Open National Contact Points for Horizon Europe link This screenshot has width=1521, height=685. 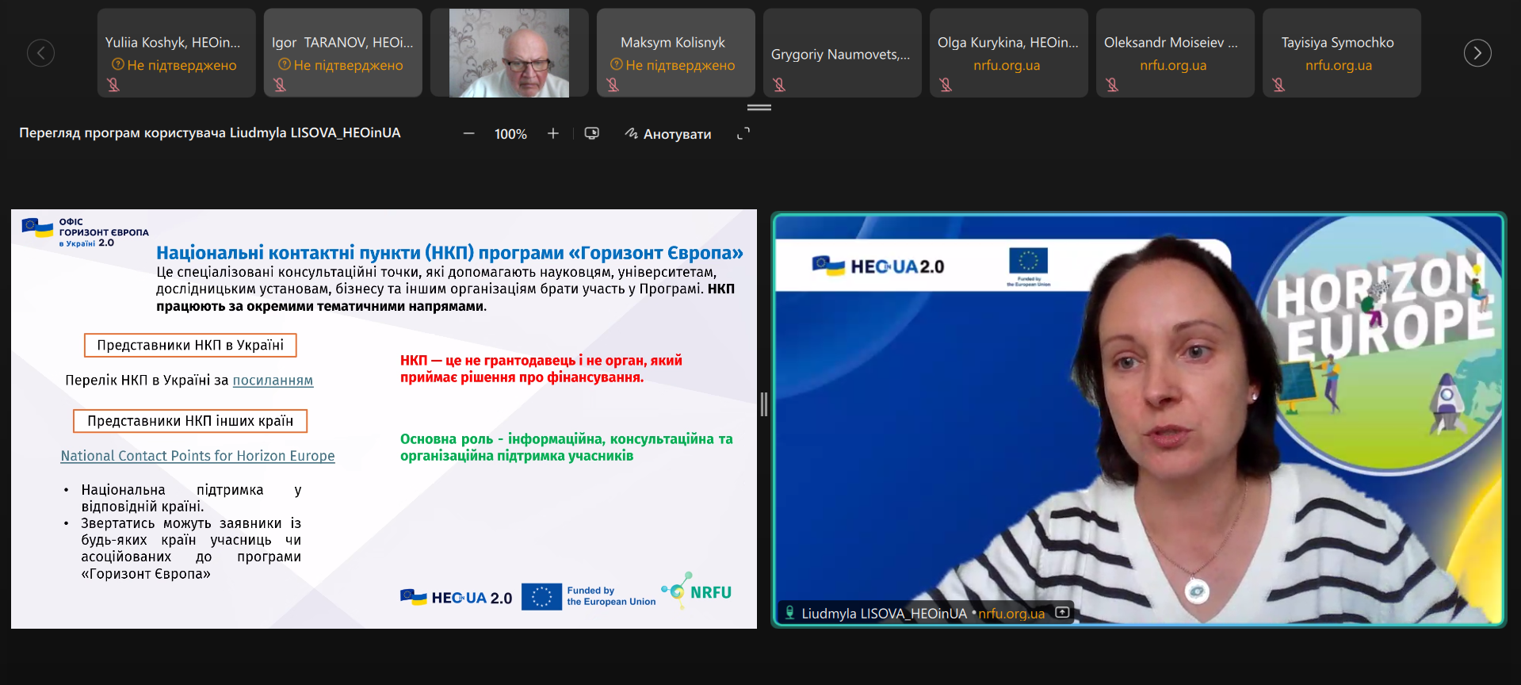click(x=198, y=456)
